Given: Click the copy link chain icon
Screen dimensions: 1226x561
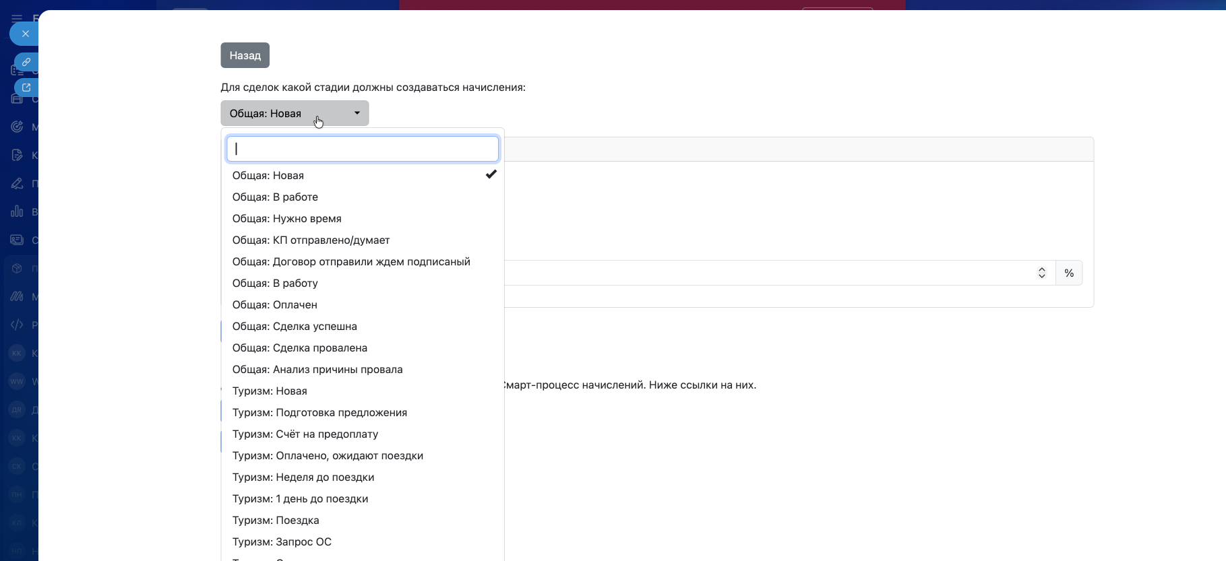Looking at the screenshot, I should pyautogui.click(x=26, y=62).
